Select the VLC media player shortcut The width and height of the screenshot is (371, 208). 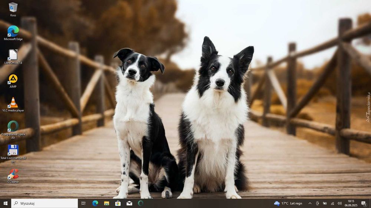click(x=13, y=105)
